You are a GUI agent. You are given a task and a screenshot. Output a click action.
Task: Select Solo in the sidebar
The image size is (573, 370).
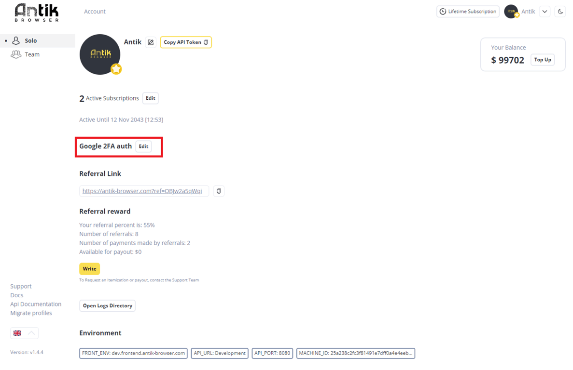[x=38, y=40]
